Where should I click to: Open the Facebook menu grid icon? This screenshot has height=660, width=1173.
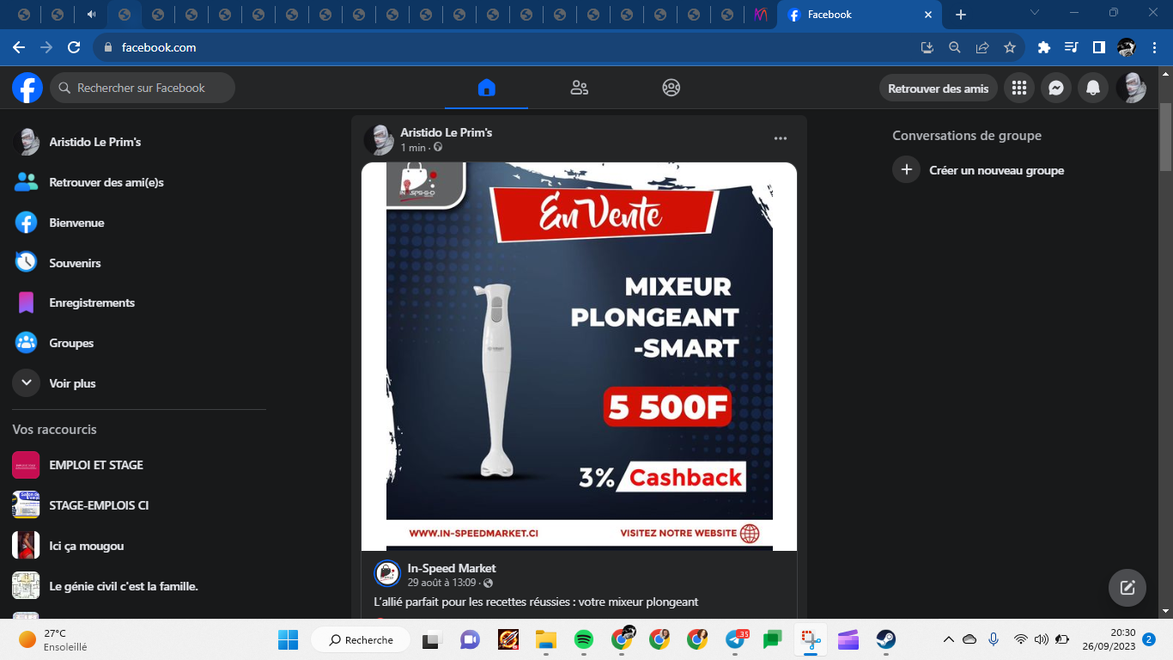click(1019, 88)
